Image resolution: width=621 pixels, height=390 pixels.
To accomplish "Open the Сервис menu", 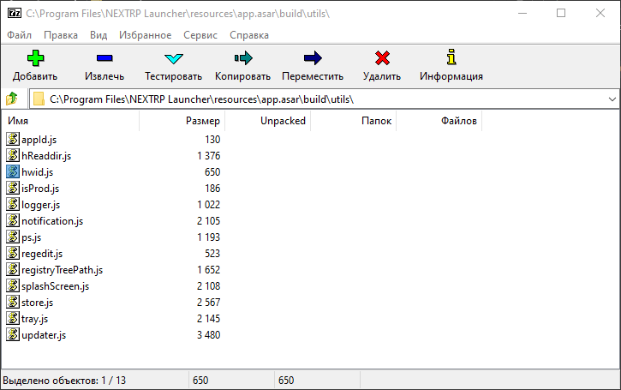I will click(x=200, y=35).
